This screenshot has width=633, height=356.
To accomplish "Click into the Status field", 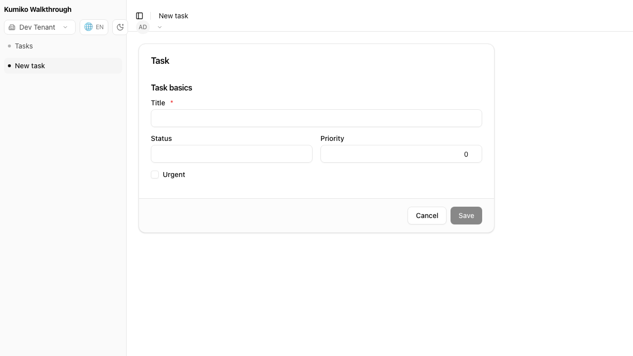I will point(231,154).
